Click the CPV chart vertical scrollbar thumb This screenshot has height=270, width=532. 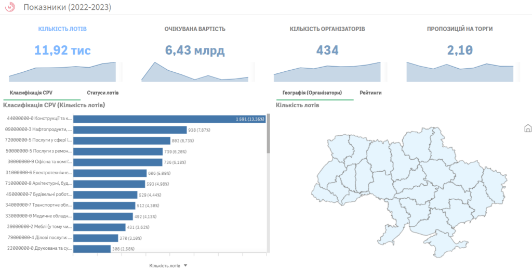click(268, 133)
